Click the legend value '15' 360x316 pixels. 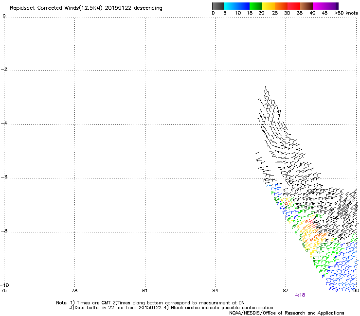coord(250,13)
